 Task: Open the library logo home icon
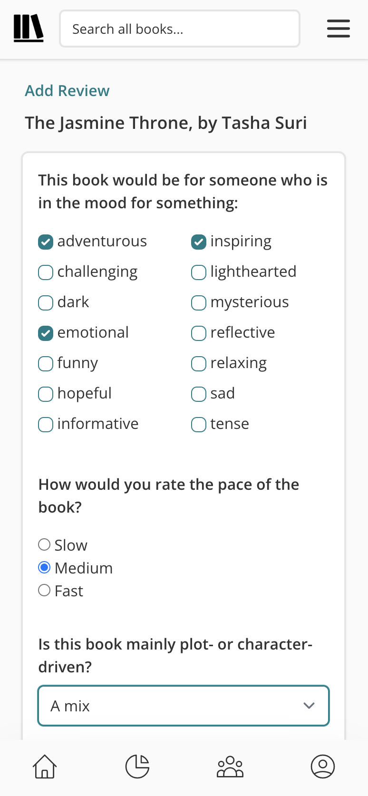28,28
